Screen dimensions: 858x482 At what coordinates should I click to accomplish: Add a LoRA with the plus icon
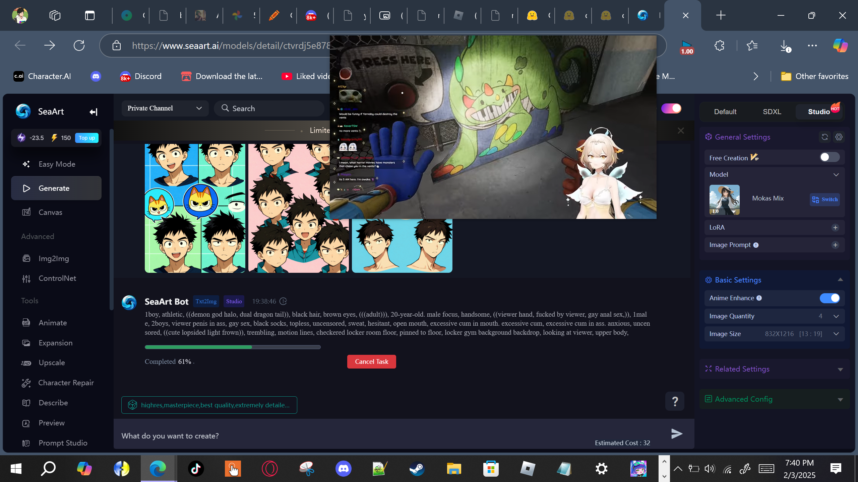835,228
